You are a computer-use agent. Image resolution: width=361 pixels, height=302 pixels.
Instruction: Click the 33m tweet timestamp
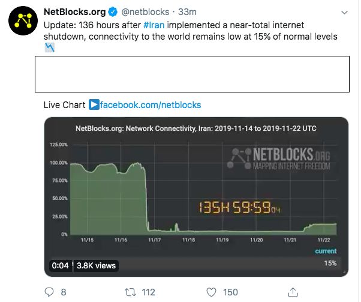pyautogui.click(x=189, y=12)
